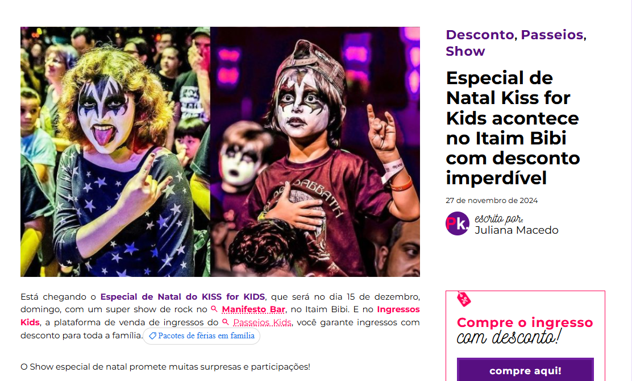Open the Show category
Image resolution: width=632 pixels, height=381 pixels.
(465, 51)
